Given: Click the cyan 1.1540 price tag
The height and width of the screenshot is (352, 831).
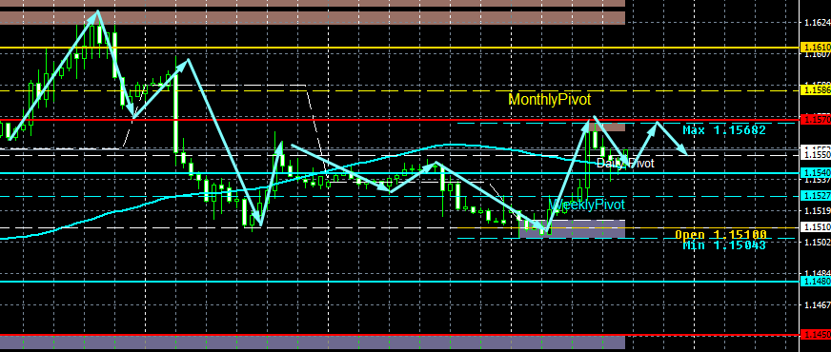Looking at the screenshot, I should (816, 172).
